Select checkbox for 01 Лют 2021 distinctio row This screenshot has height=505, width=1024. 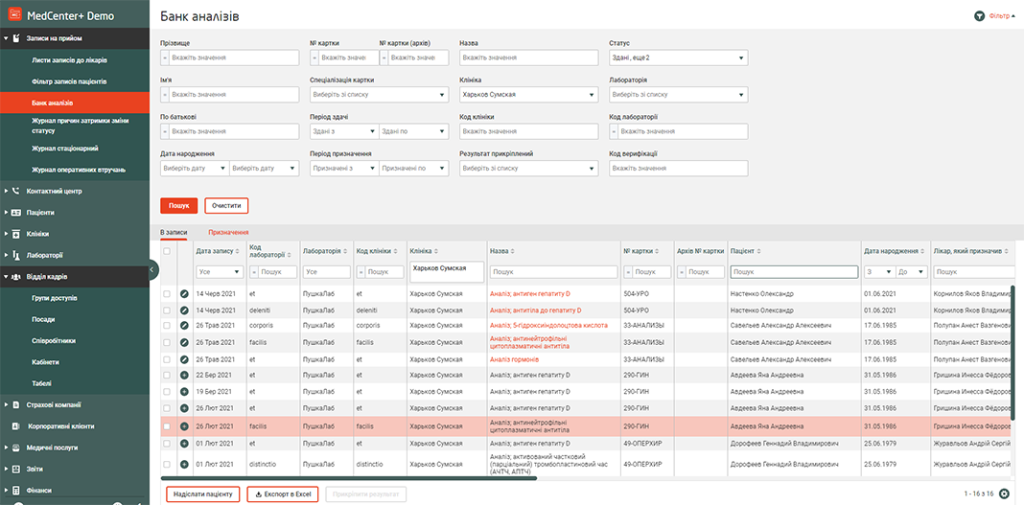click(x=168, y=464)
